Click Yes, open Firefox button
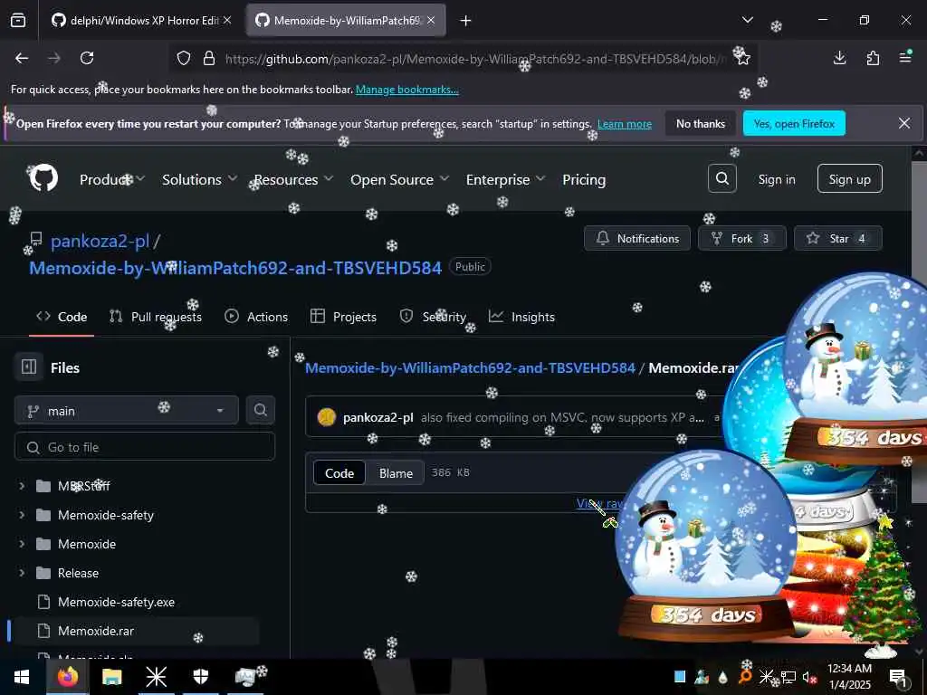The image size is (927, 695). click(794, 123)
